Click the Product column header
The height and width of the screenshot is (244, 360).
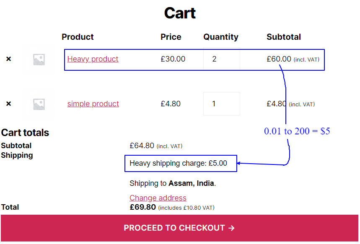(78, 37)
